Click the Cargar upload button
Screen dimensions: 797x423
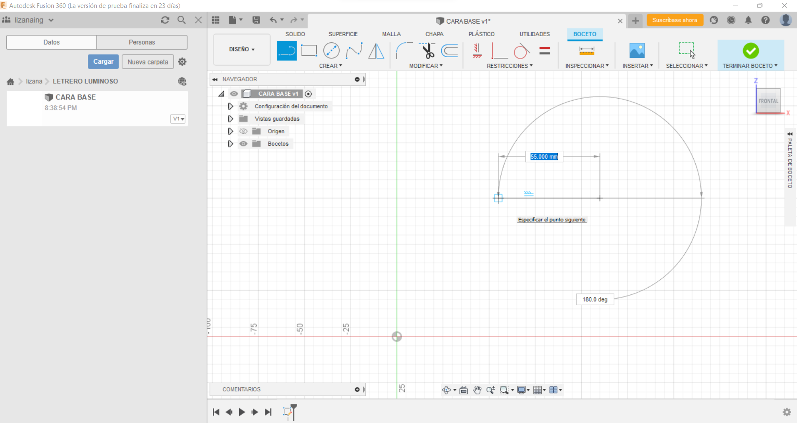pos(103,62)
